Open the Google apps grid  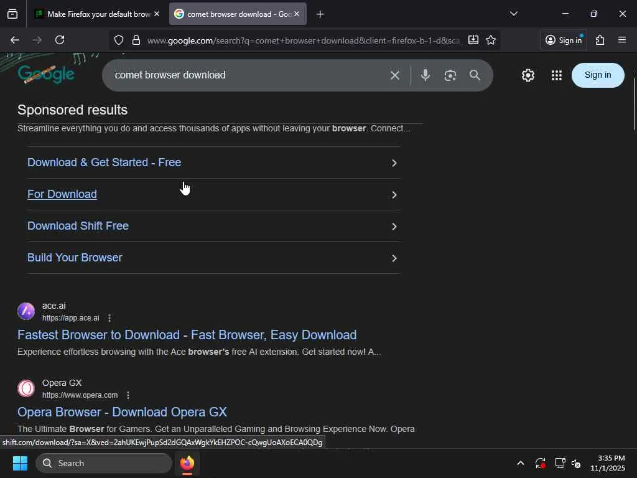[557, 75]
